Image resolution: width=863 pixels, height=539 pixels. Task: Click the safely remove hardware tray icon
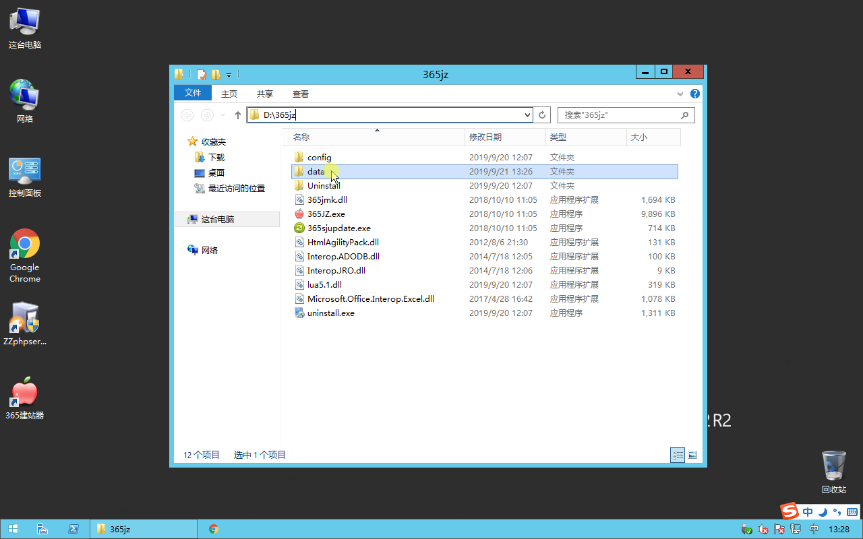746,530
